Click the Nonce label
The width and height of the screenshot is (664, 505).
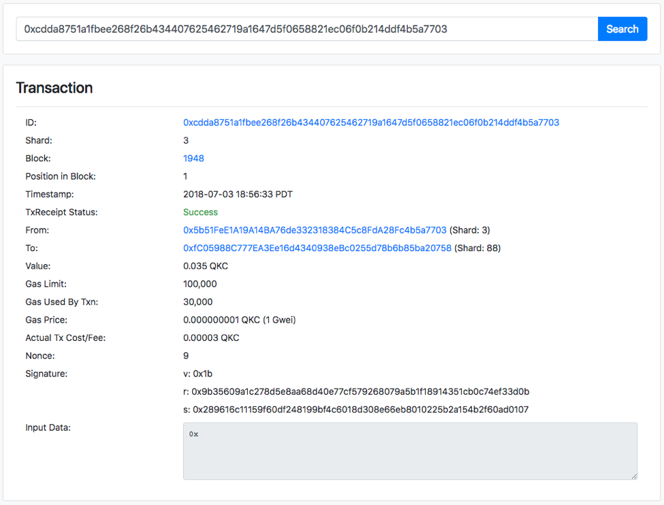[x=39, y=355]
